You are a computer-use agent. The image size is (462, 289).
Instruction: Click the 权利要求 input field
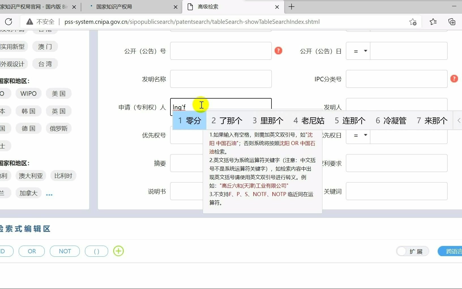[x=397, y=163]
